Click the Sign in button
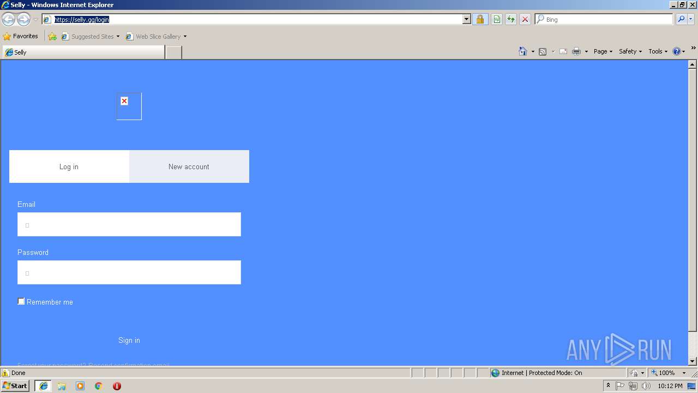 [129, 340]
